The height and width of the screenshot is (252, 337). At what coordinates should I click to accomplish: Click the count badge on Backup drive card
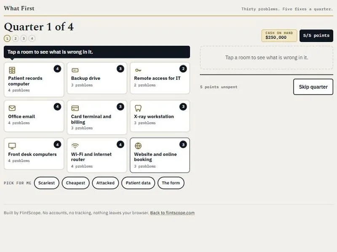pyautogui.click(x=120, y=69)
